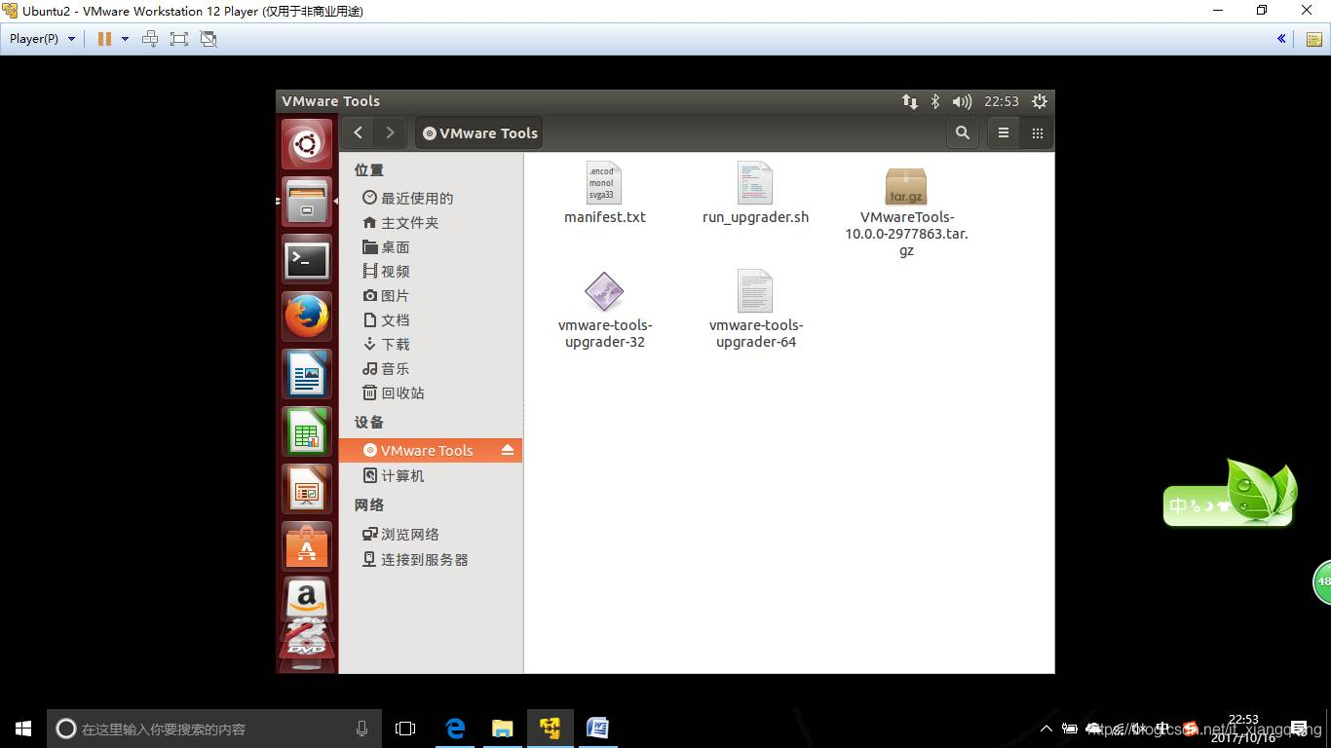Open sound volume indicator
The width and height of the screenshot is (1331, 748).
(963, 101)
